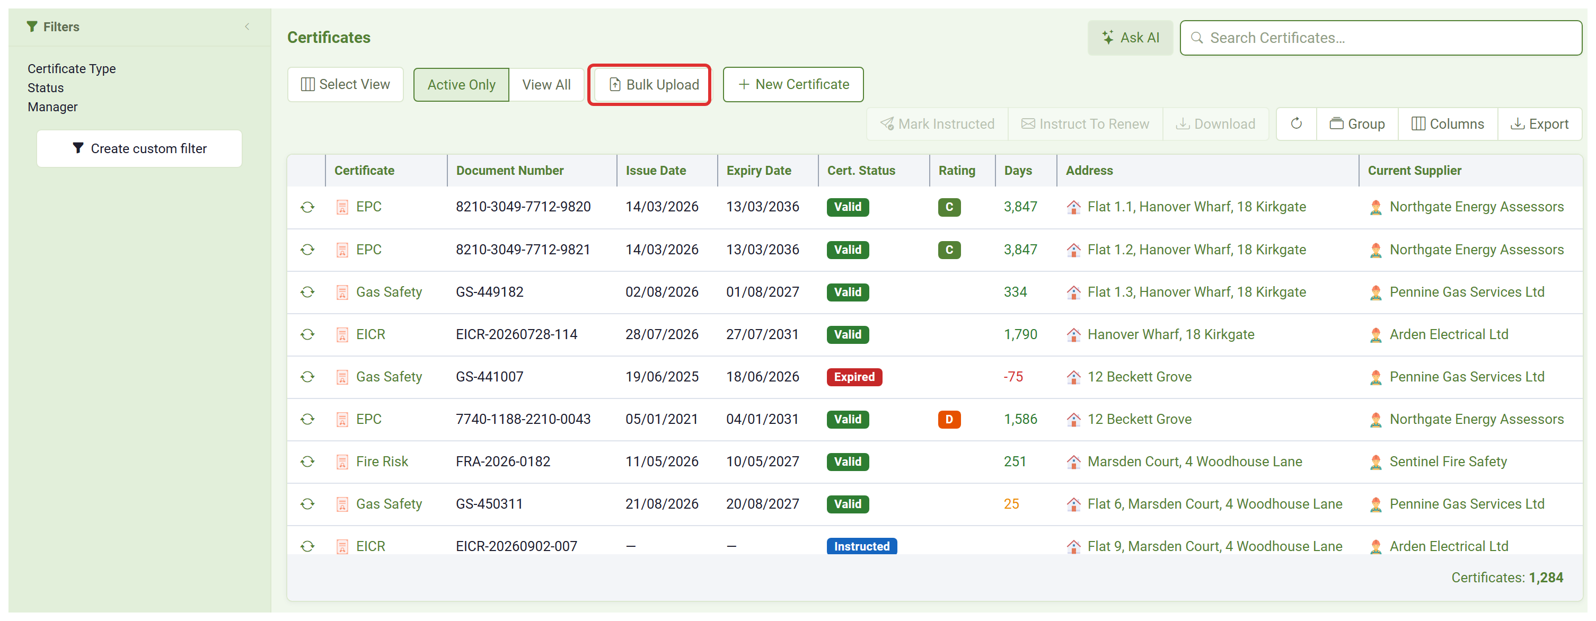Image resolution: width=1596 pixels, height=621 pixels.
Task: Click house icon for Flat 1.3 address
Action: click(1074, 292)
